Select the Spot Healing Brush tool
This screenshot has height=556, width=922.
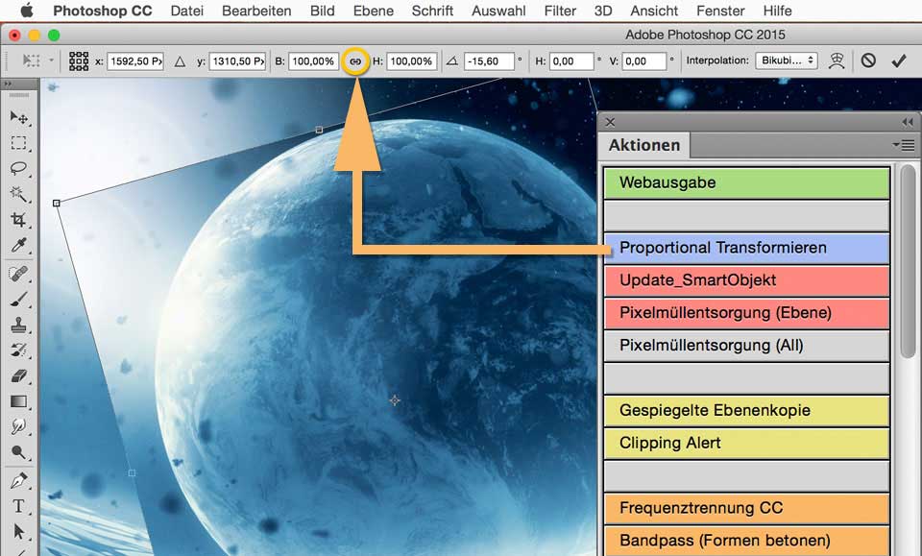click(19, 274)
